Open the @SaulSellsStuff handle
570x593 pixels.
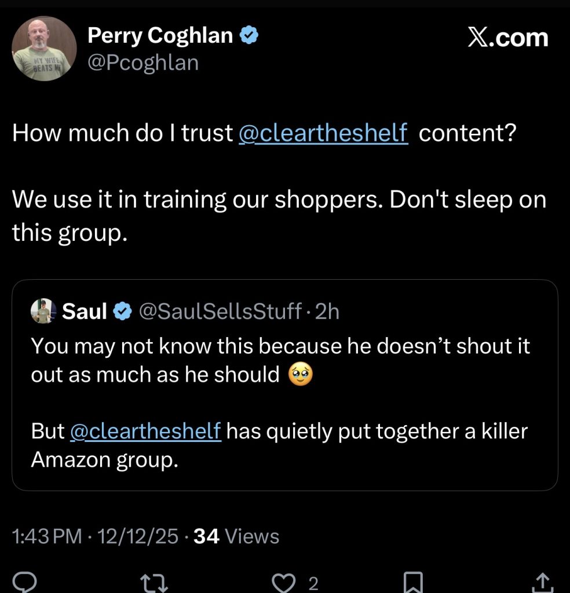221,312
